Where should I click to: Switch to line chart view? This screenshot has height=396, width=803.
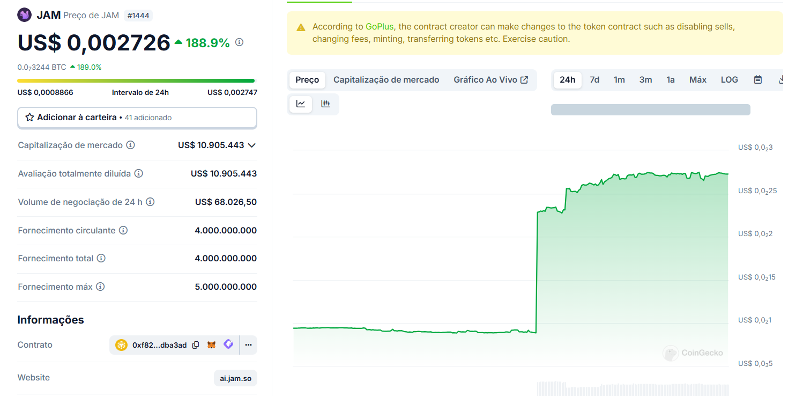301,104
